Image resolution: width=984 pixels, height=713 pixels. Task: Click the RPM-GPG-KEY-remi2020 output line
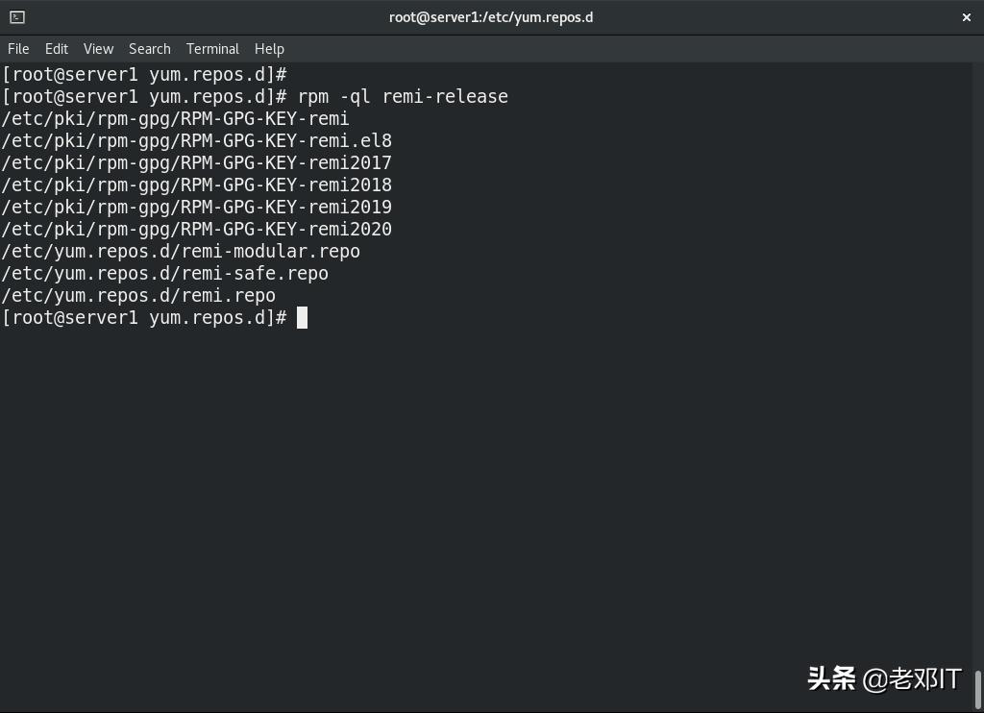(196, 229)
